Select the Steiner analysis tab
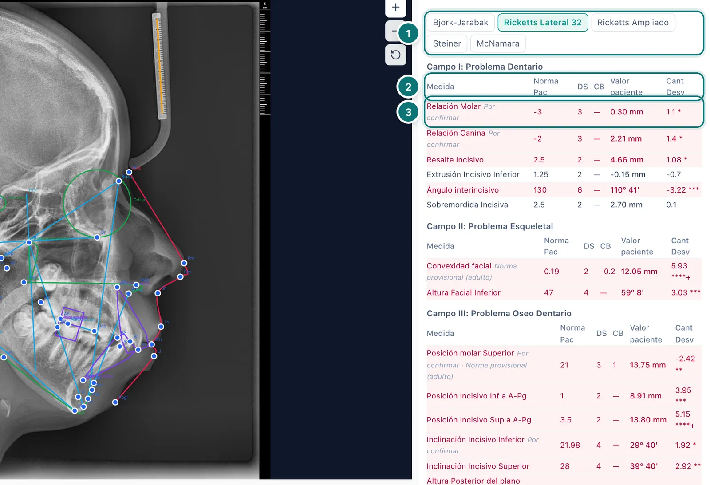Image resolution: width=710 pixels, height=485 pixels. pyautogui.click(x=447, y=43)
